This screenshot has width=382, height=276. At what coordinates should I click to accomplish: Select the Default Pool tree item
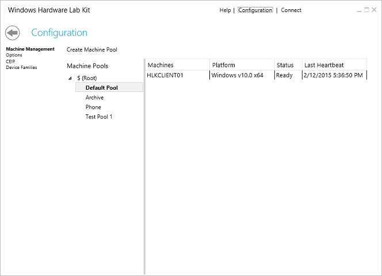coord(109,87)
